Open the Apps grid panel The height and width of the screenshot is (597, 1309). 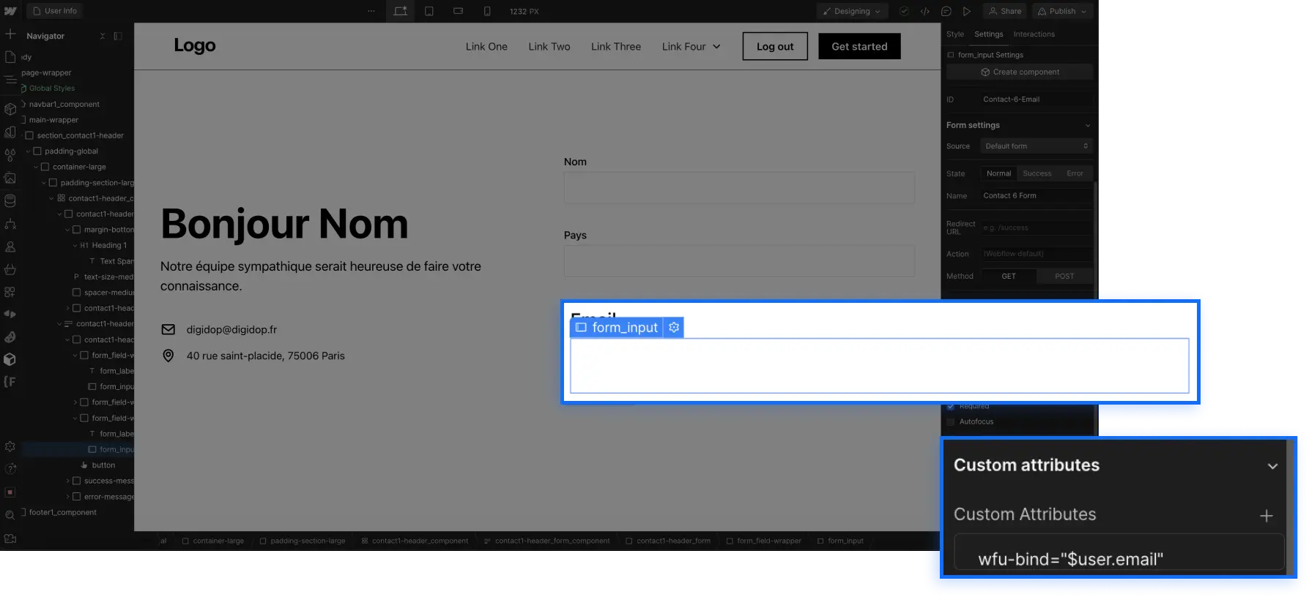click(x=10, y=292)
